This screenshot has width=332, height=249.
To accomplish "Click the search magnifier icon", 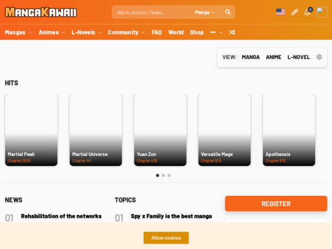I will 228,12.
